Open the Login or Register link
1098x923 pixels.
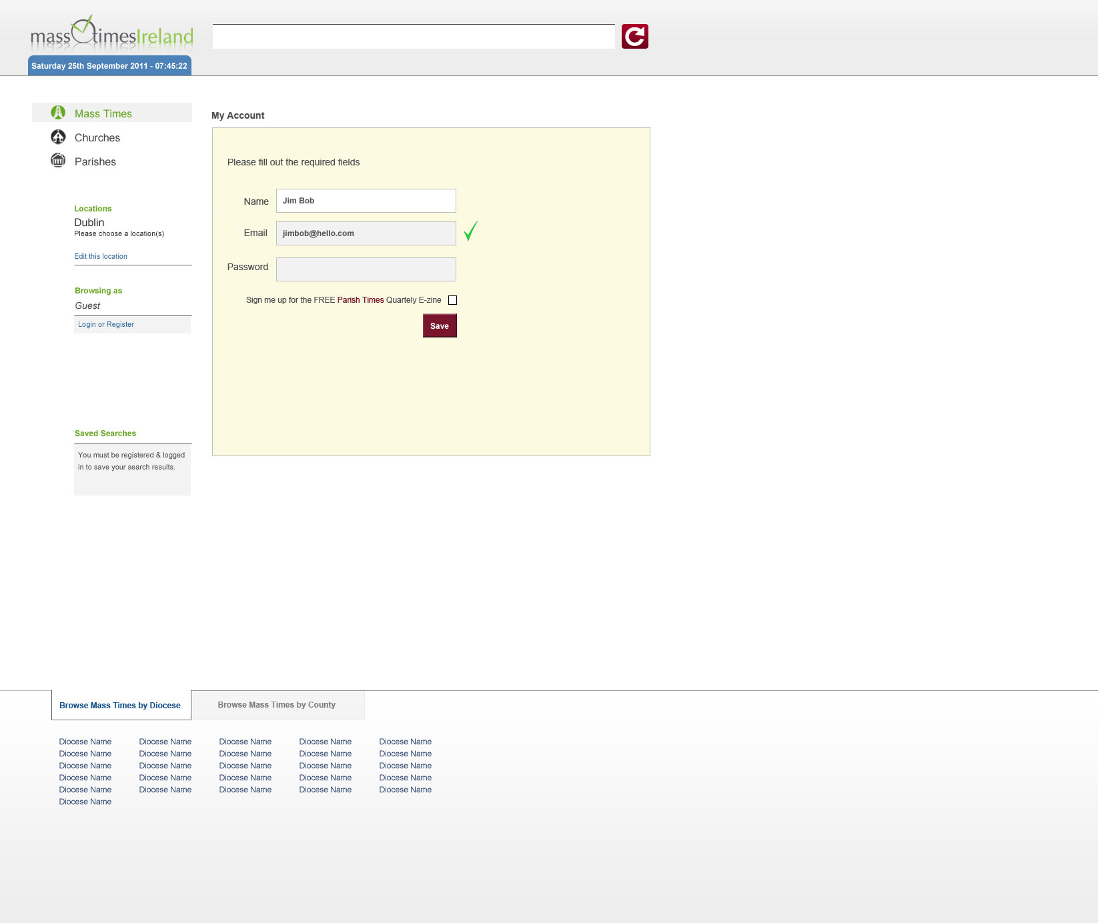point(106,325)
